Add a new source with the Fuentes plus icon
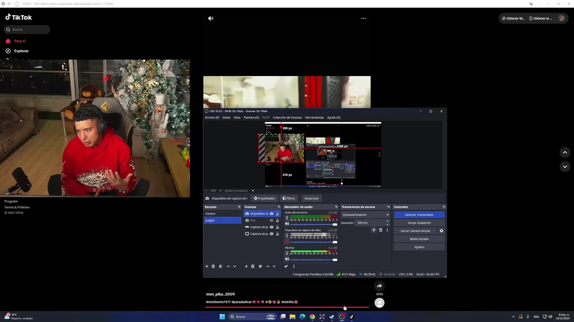Screen dimensions: 574x322 point(246,266)
